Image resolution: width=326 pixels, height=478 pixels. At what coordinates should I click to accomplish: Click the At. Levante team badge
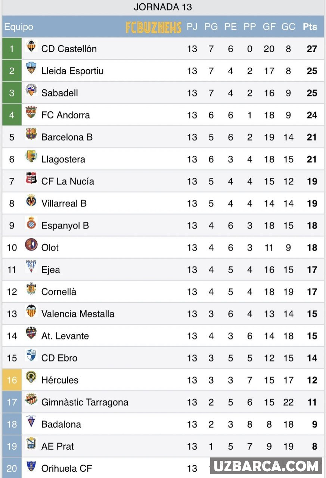point(31,333)
